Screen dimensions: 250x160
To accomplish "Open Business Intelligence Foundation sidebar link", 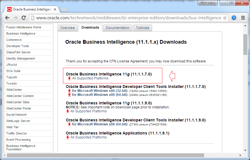I will (28, 148).
